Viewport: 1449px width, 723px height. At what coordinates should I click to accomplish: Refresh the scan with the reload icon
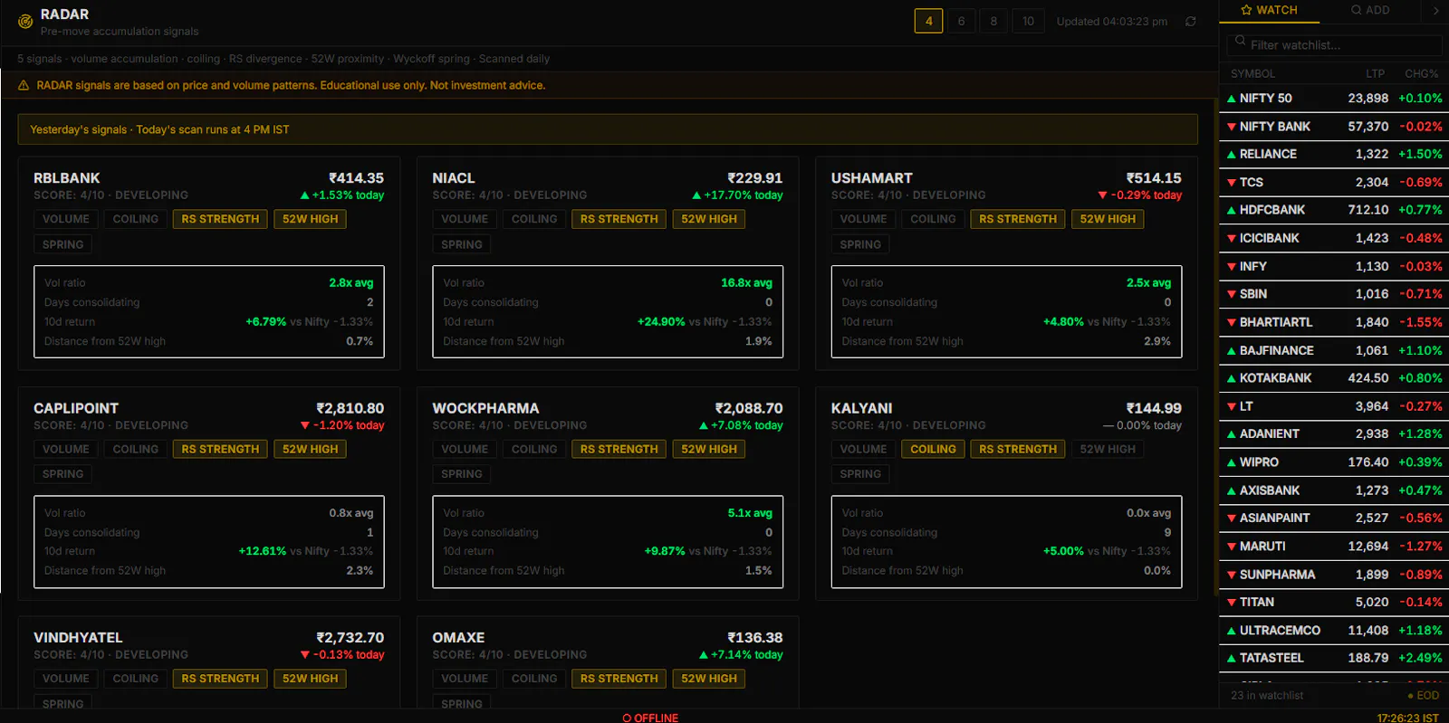coord(1191,21)
